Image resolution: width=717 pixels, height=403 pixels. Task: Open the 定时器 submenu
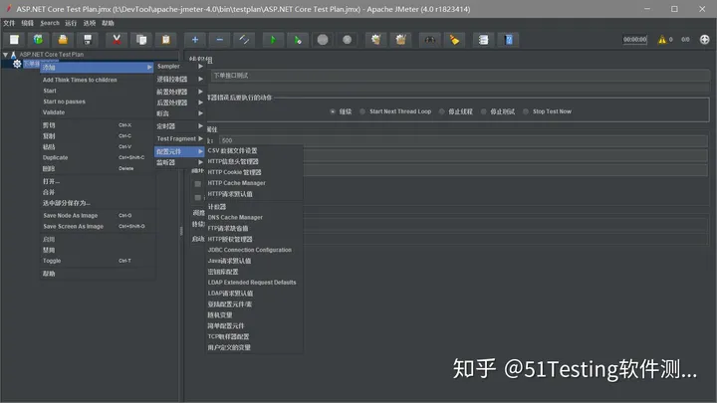179,126
